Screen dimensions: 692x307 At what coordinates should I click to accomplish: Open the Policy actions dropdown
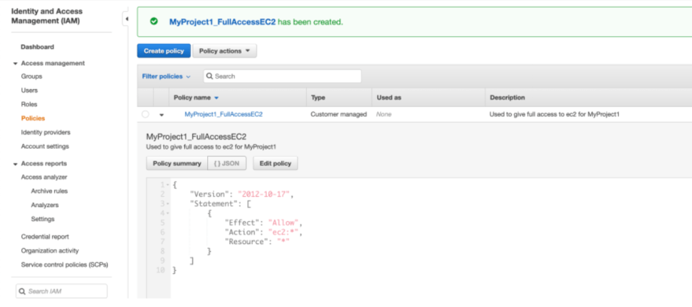coord(224,51)
